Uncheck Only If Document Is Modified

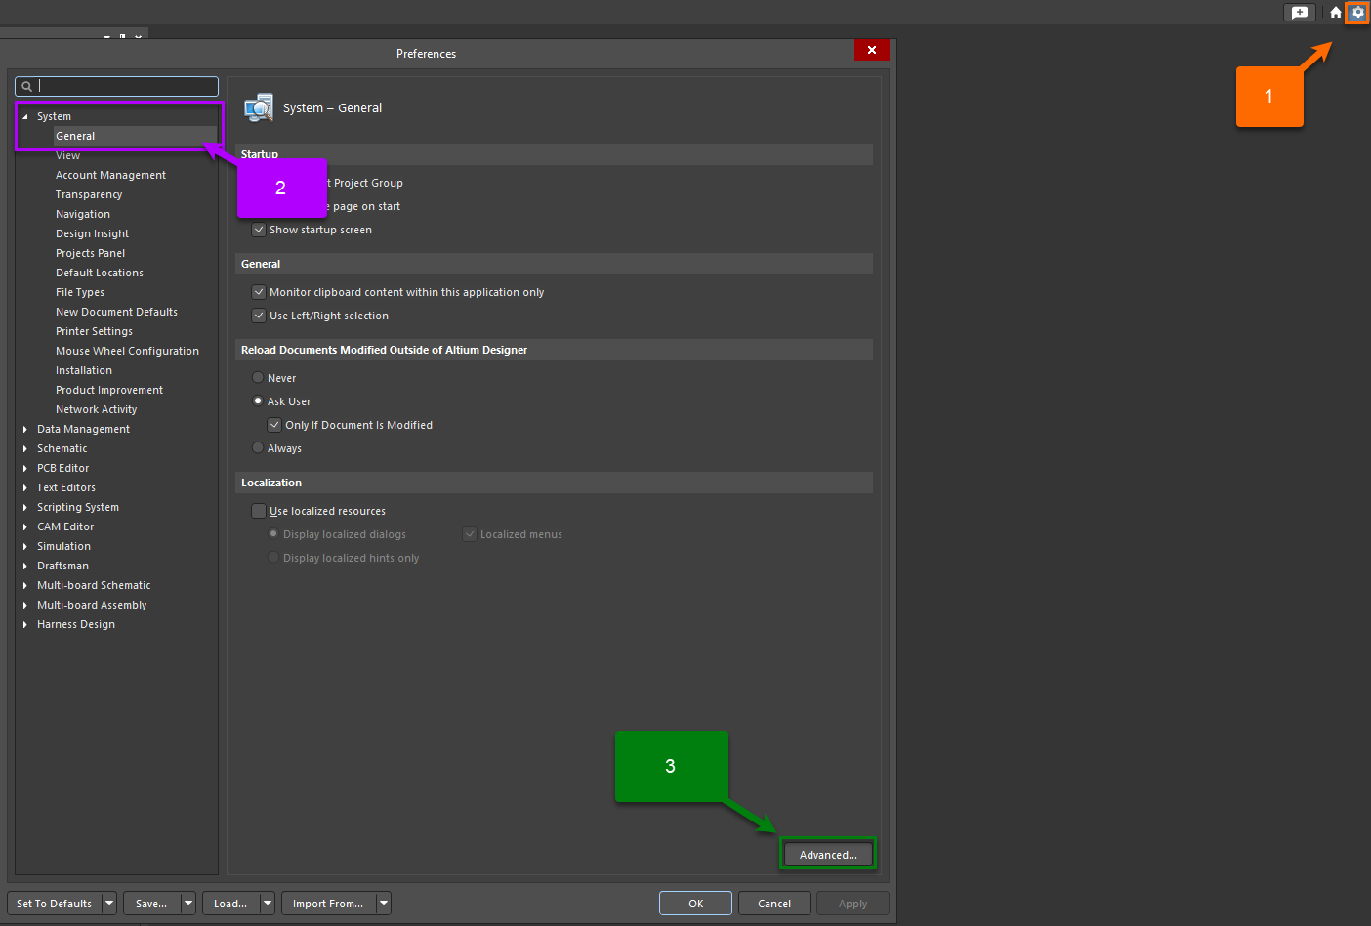274,426
